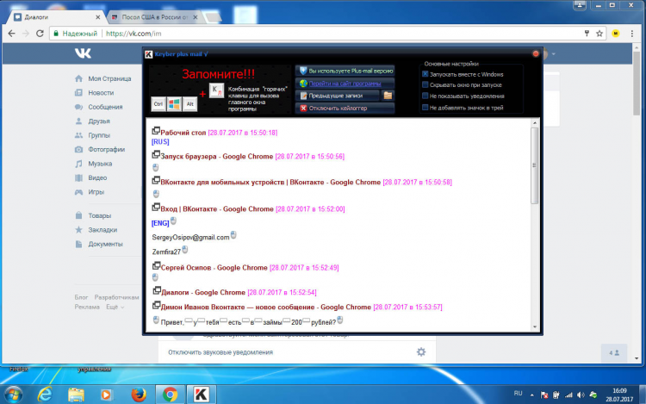Click the Закладки star icon
Screen dimensions: 646x404
tap(78, 230)
